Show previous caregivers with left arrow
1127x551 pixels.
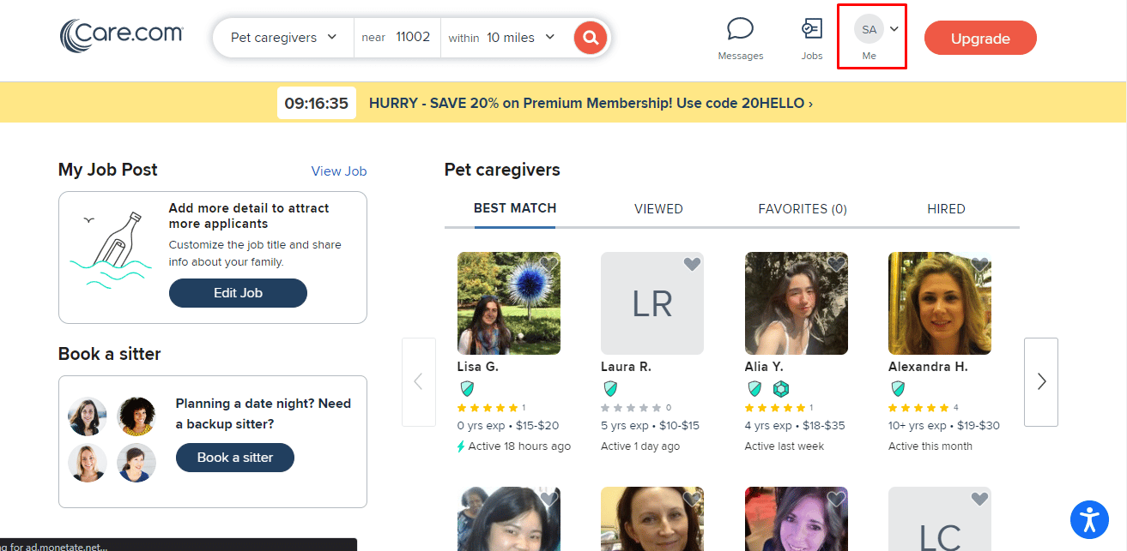419,382
